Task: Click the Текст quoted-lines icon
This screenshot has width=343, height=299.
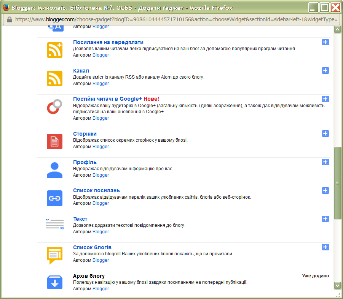Action: point(54,224)
